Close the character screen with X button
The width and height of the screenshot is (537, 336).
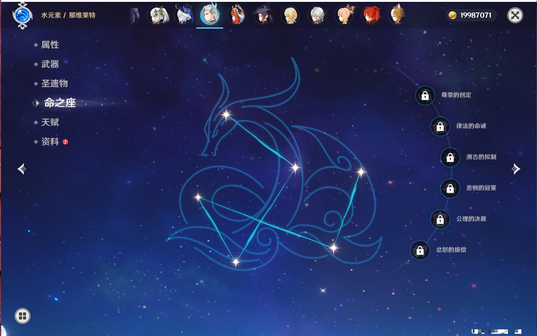pos(515,15)
